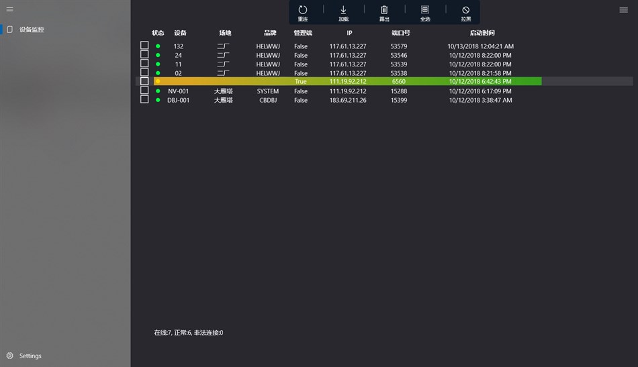638x367 pixels.
Task: Select the device name cell NV-001
Action: (x=178, y=91)
